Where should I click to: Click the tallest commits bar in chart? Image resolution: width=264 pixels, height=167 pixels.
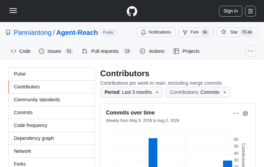coord(153,152)
